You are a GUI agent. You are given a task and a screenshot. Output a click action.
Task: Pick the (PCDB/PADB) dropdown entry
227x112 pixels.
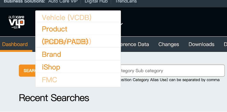coord(65,42)
